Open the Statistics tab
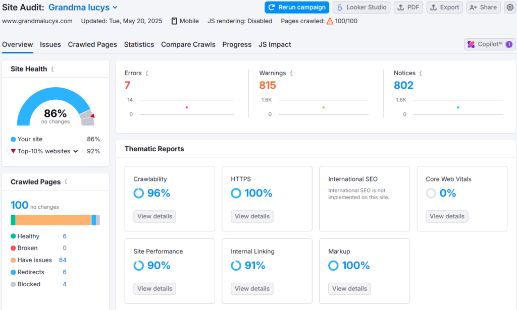Viewport: 517px width, 310px height. click(x=139, y=44)
